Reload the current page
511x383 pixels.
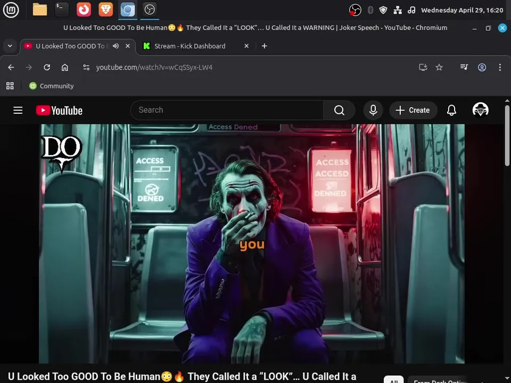[47, 68]
